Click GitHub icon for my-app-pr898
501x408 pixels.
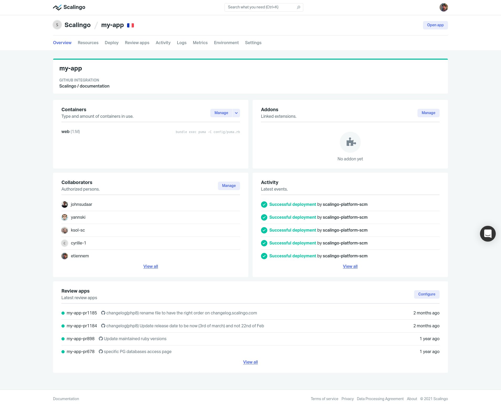[x=101, y=339]
